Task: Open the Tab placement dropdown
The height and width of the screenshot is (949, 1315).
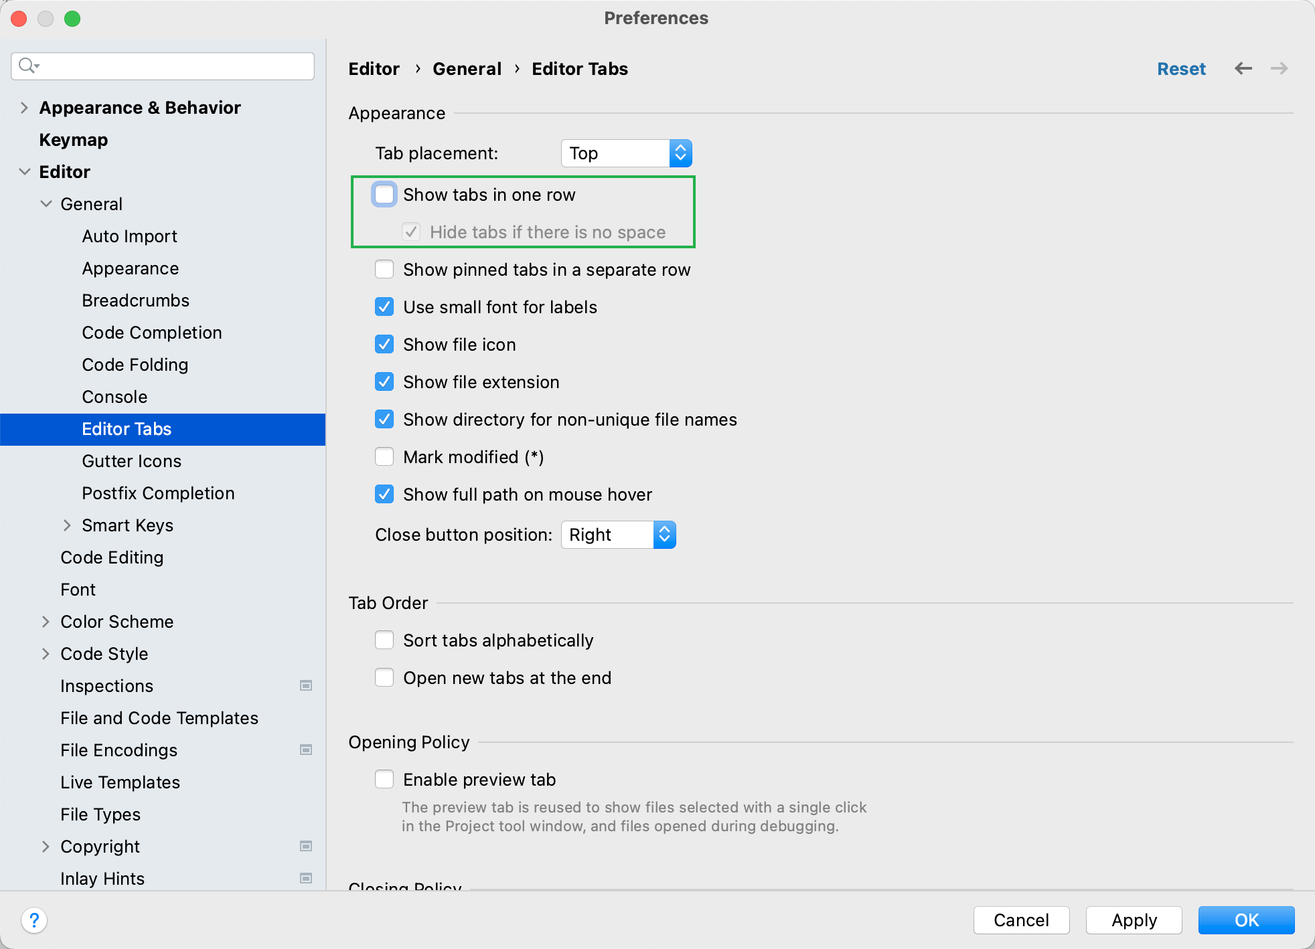Action: (625, 153)
